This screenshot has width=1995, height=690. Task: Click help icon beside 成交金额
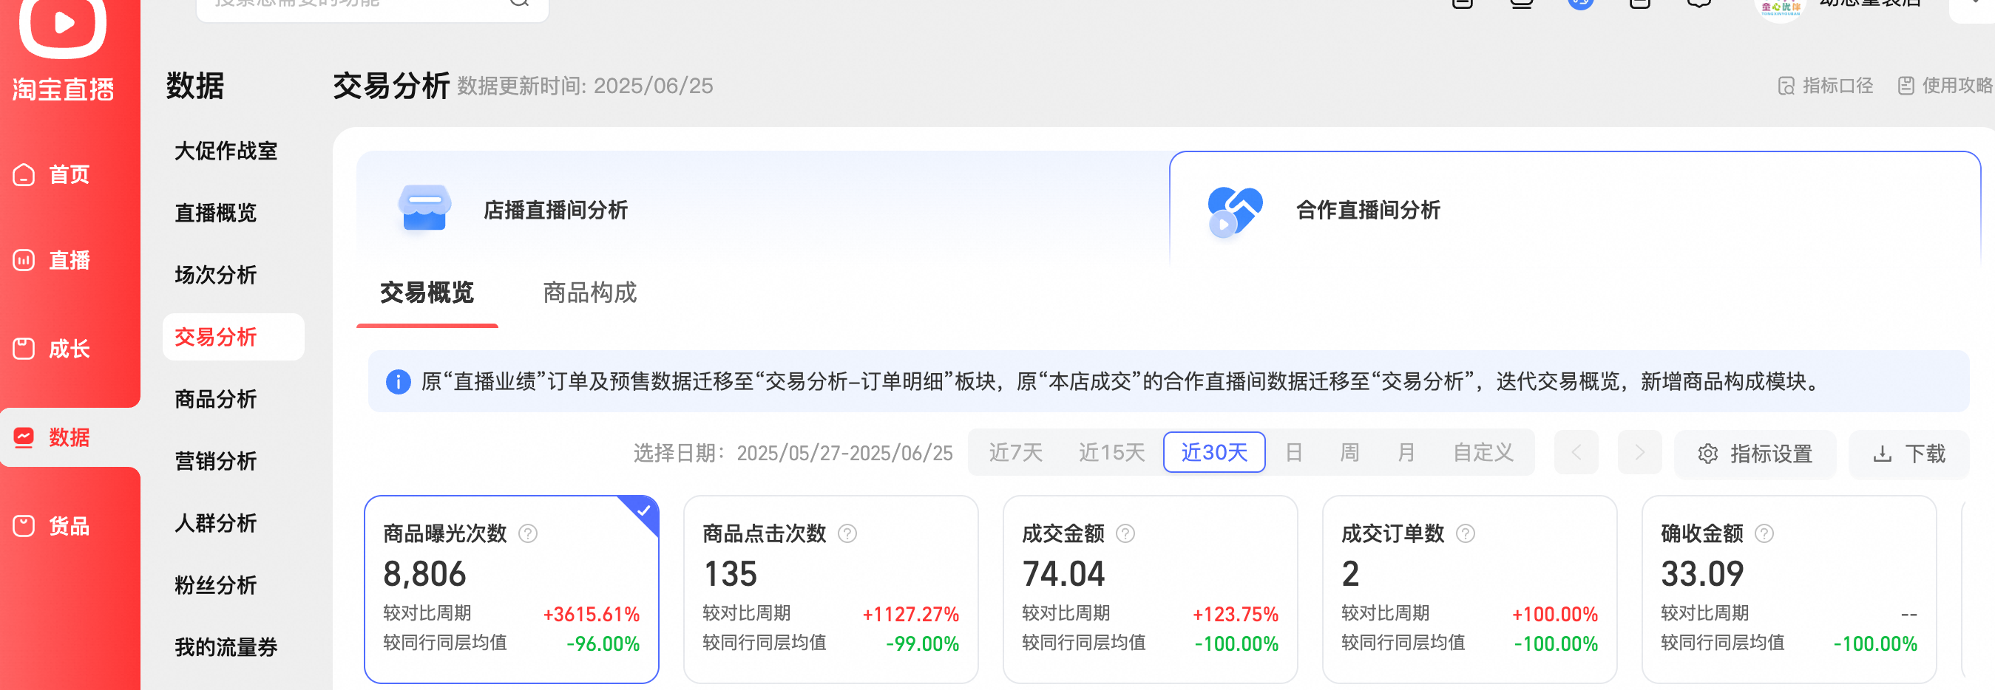(1125, 533)
